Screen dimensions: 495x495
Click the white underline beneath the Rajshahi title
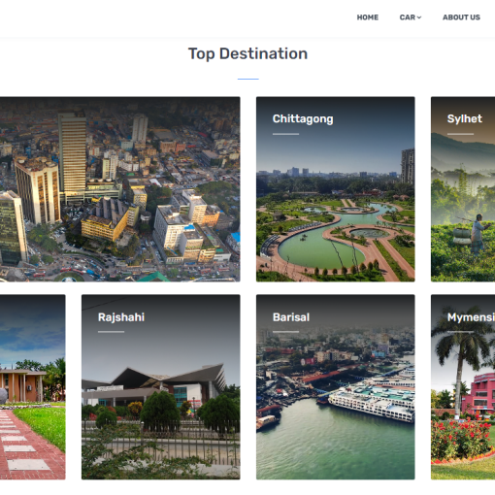click(111, 332)
